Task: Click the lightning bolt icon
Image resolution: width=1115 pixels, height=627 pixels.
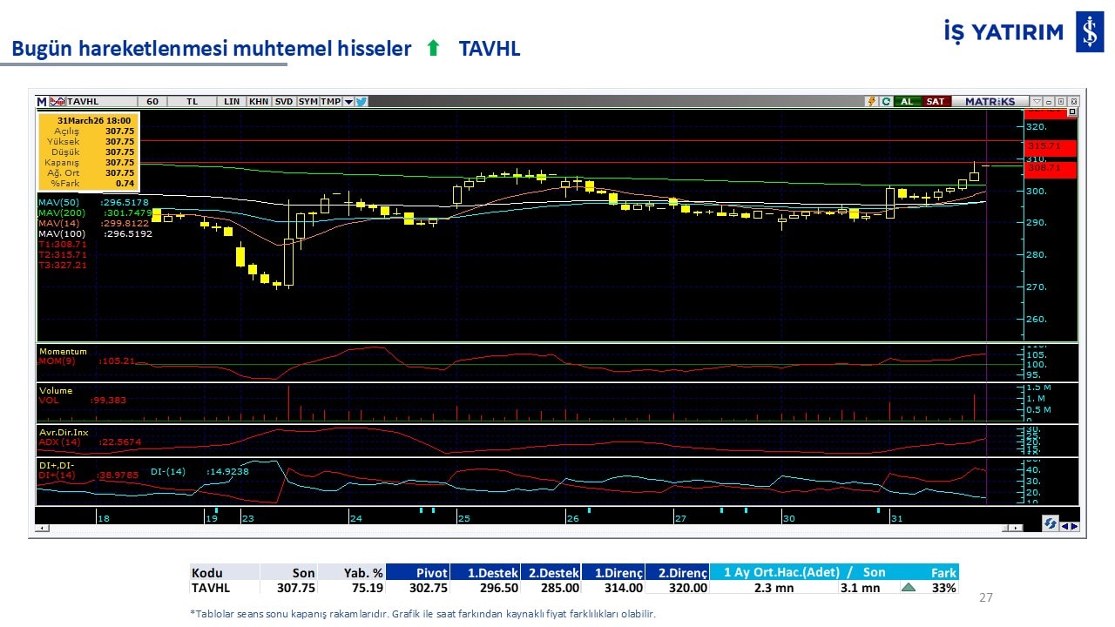Action: (x=870, y=102)
